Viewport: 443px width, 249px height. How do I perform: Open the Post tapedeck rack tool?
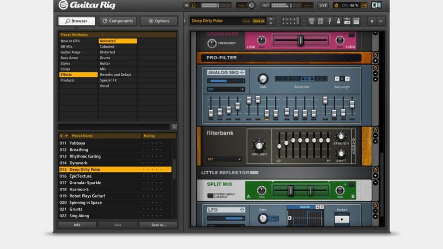[320, 21]
